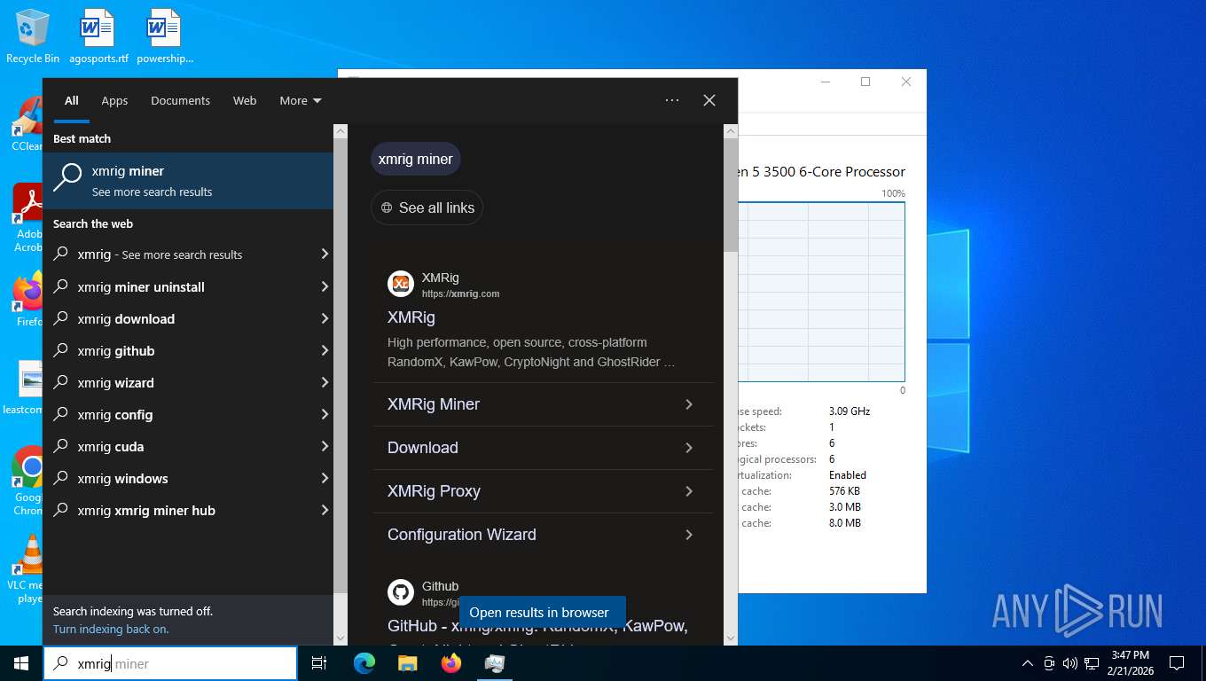Click the suggestions list scrollbar down arrow

pos(341,638)
